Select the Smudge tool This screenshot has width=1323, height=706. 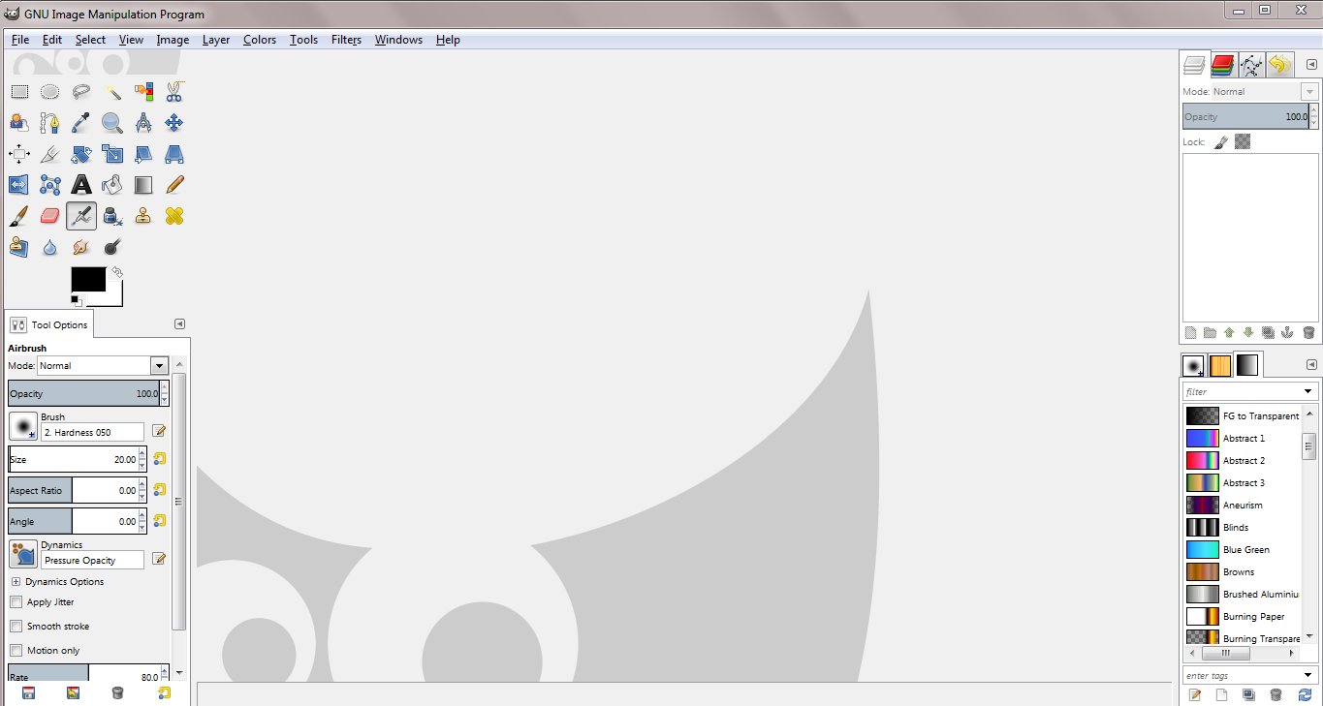click(81, 247)
